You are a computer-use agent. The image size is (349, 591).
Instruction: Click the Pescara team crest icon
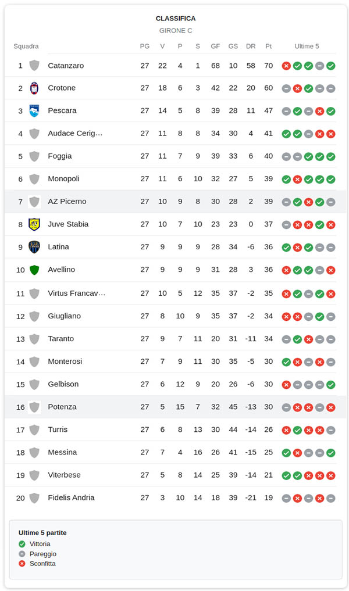click(x=34, y=111)
